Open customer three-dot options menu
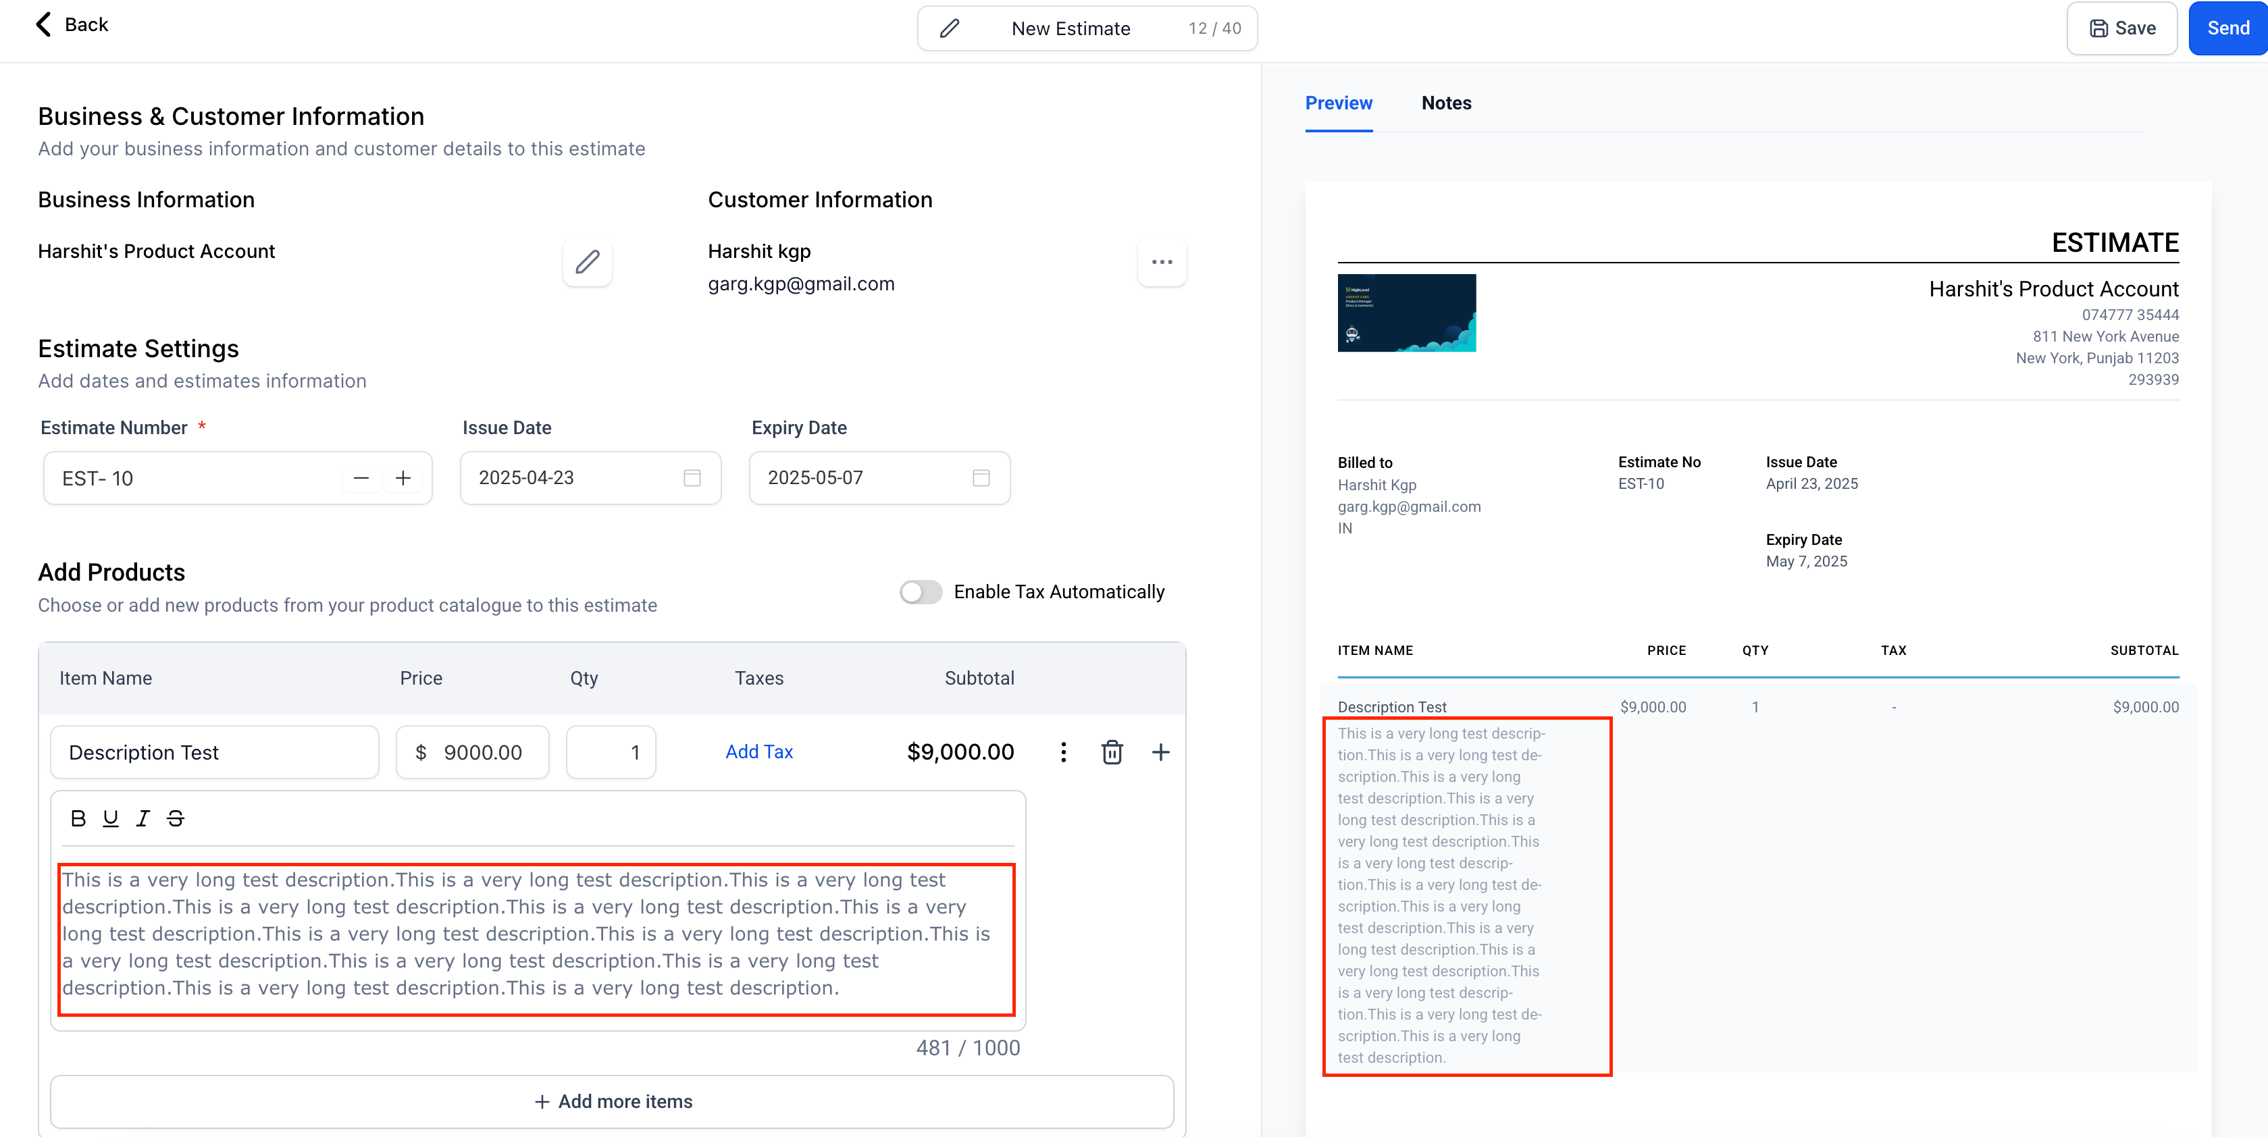This screenshot has height=1137, width=2268. pos(1161,261)
